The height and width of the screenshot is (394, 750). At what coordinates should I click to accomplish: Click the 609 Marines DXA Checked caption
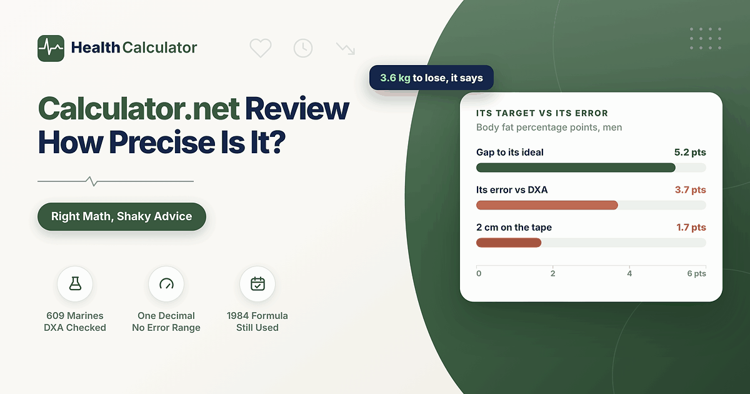(x=75, y=321)
